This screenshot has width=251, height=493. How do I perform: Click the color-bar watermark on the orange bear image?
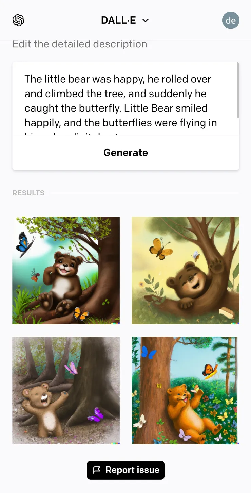[235, 443]
